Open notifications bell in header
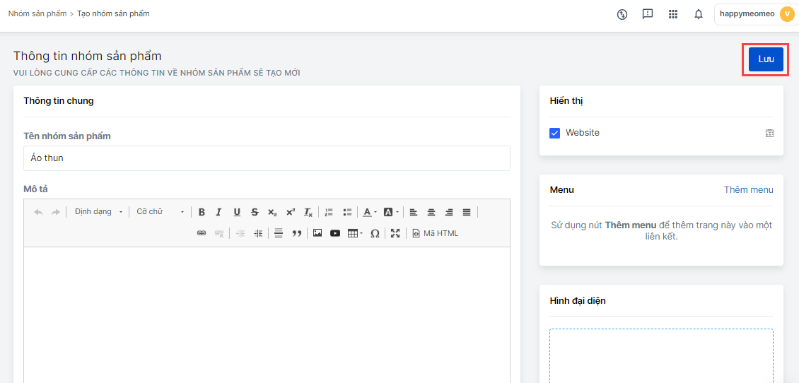Screen dimensions: 799x383 (699, 14)
